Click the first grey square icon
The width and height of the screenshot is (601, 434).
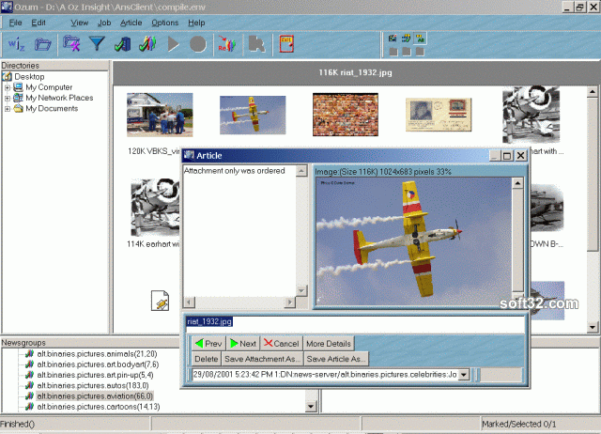(393, 52)
